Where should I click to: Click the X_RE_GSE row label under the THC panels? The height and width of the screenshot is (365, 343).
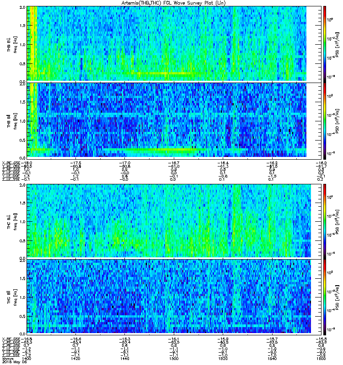(x=11, y=339)
